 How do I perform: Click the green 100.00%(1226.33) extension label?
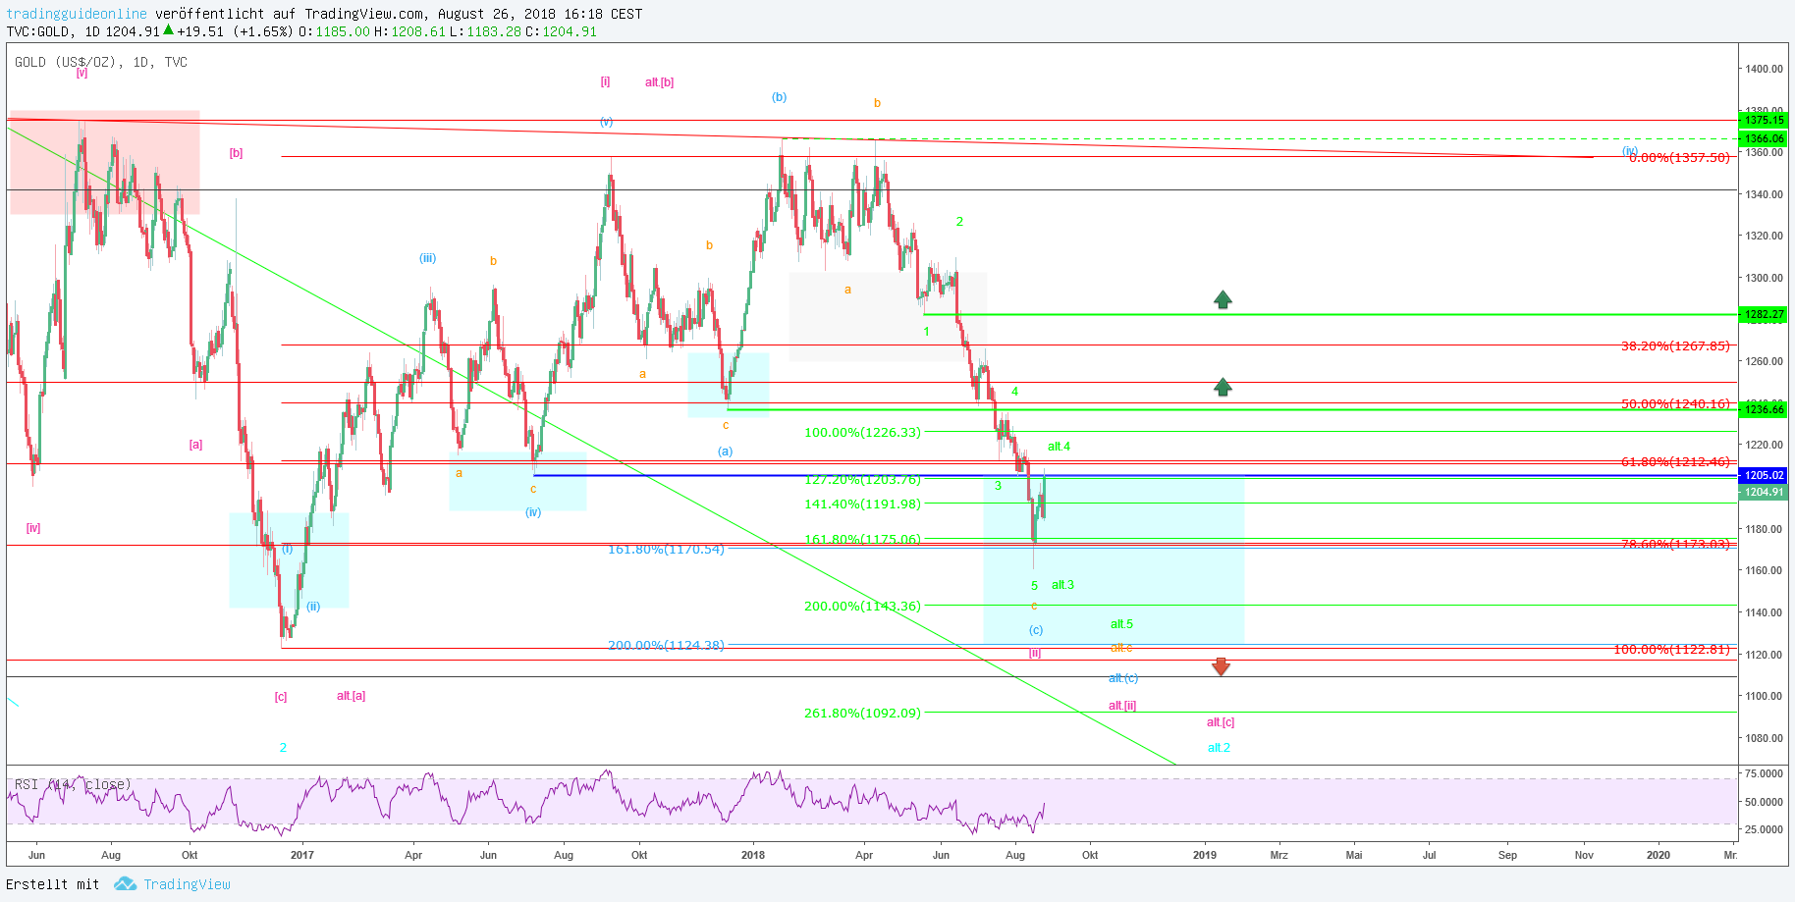click(863, 432)
